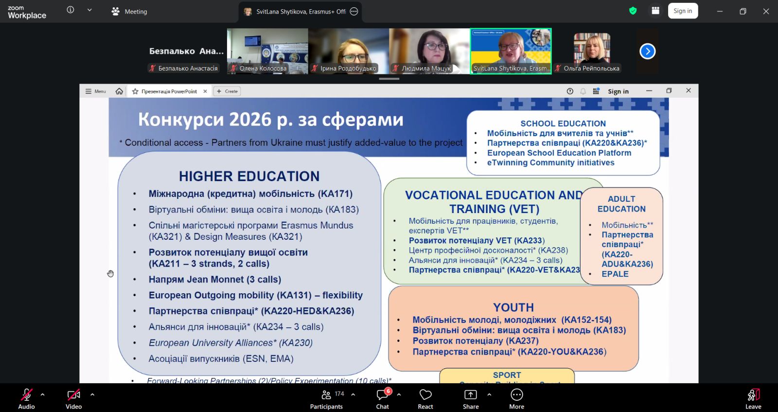Open help question mark in shared app
This screenshot has height=412, width=778.
coord(570,91)
